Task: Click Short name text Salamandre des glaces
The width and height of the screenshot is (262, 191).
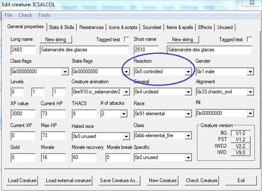Action: pyautogui.click(x=209, y=50)
